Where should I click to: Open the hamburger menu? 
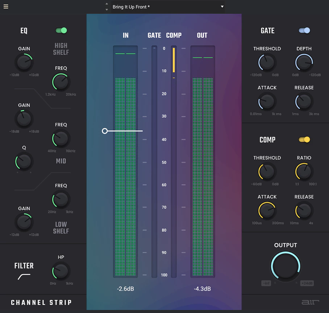pos(6,6)
